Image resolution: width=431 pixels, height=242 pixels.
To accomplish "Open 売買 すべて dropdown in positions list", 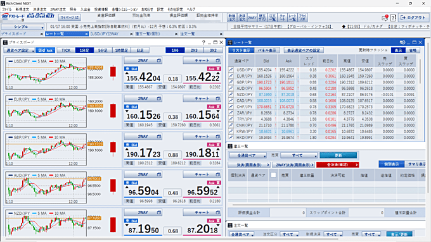I will [x=299, y=155].
